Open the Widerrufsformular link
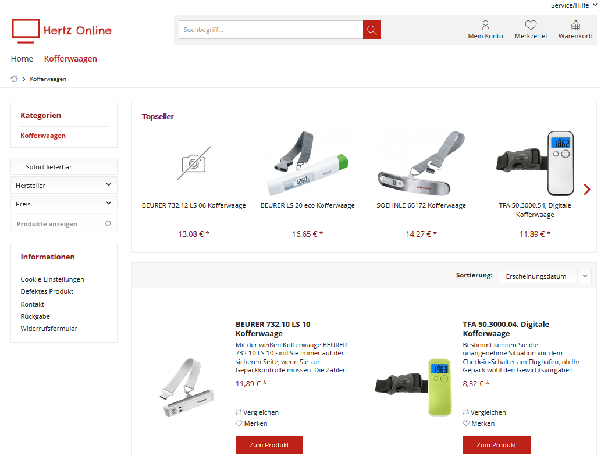Screen dimensions: 601x456 click(49, 329)
